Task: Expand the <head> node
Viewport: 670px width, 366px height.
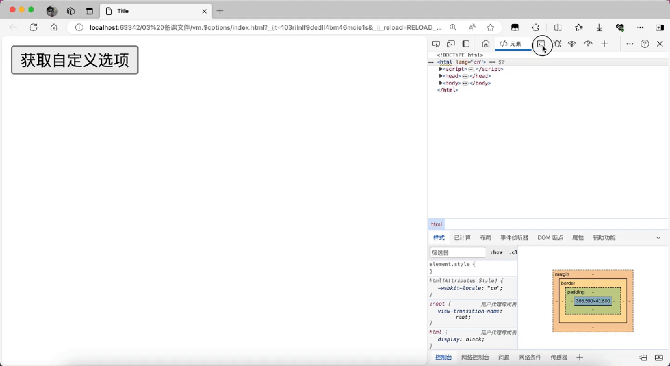Action: 440,76
